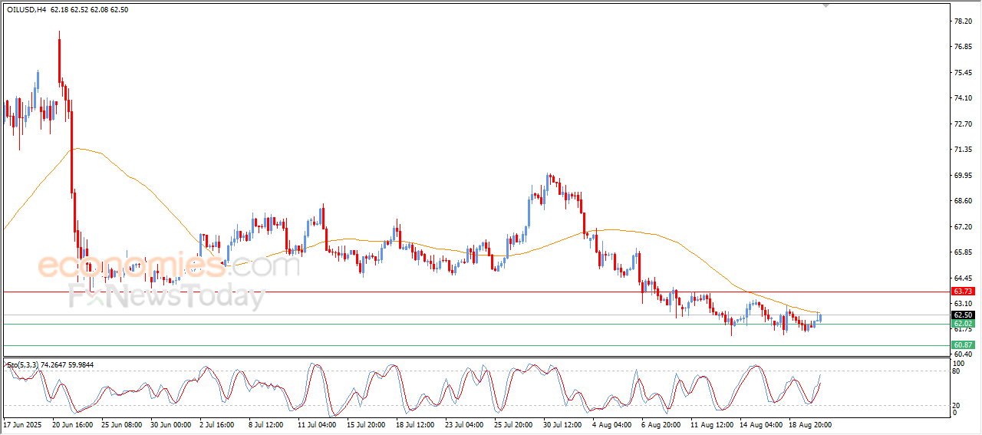Click the 63.10 price axis label

click(963, 304)
